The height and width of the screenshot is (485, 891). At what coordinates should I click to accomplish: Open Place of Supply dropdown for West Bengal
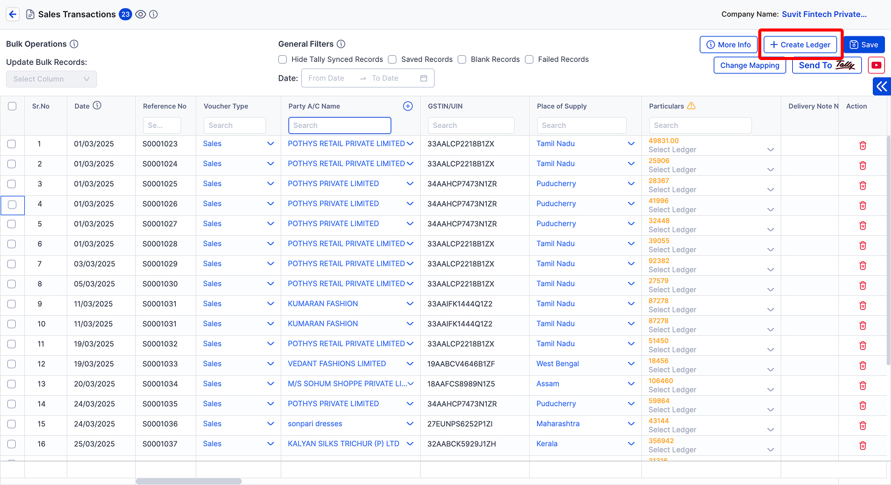coord(631,364)
